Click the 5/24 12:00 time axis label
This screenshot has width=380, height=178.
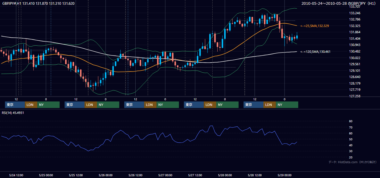point(16,175)
